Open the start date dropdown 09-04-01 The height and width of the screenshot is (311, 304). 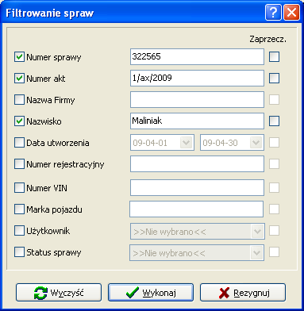tap(186, 143)
